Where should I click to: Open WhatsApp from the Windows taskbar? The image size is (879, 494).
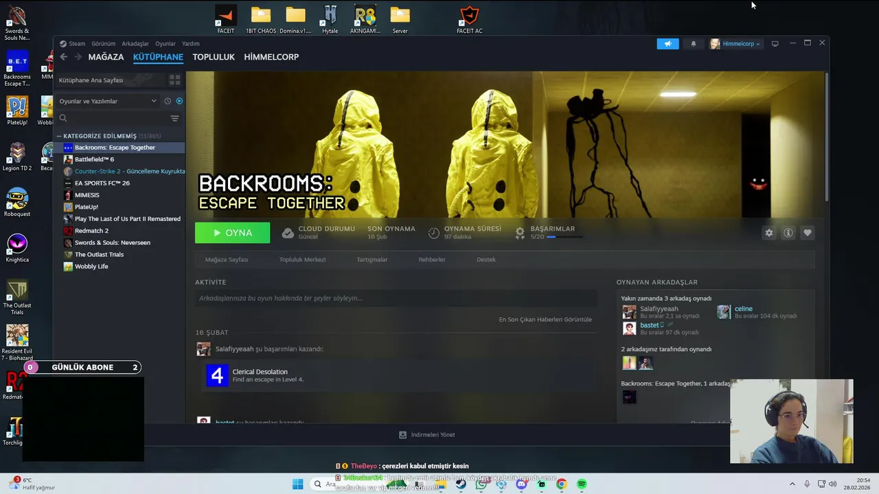pos(481,484)
